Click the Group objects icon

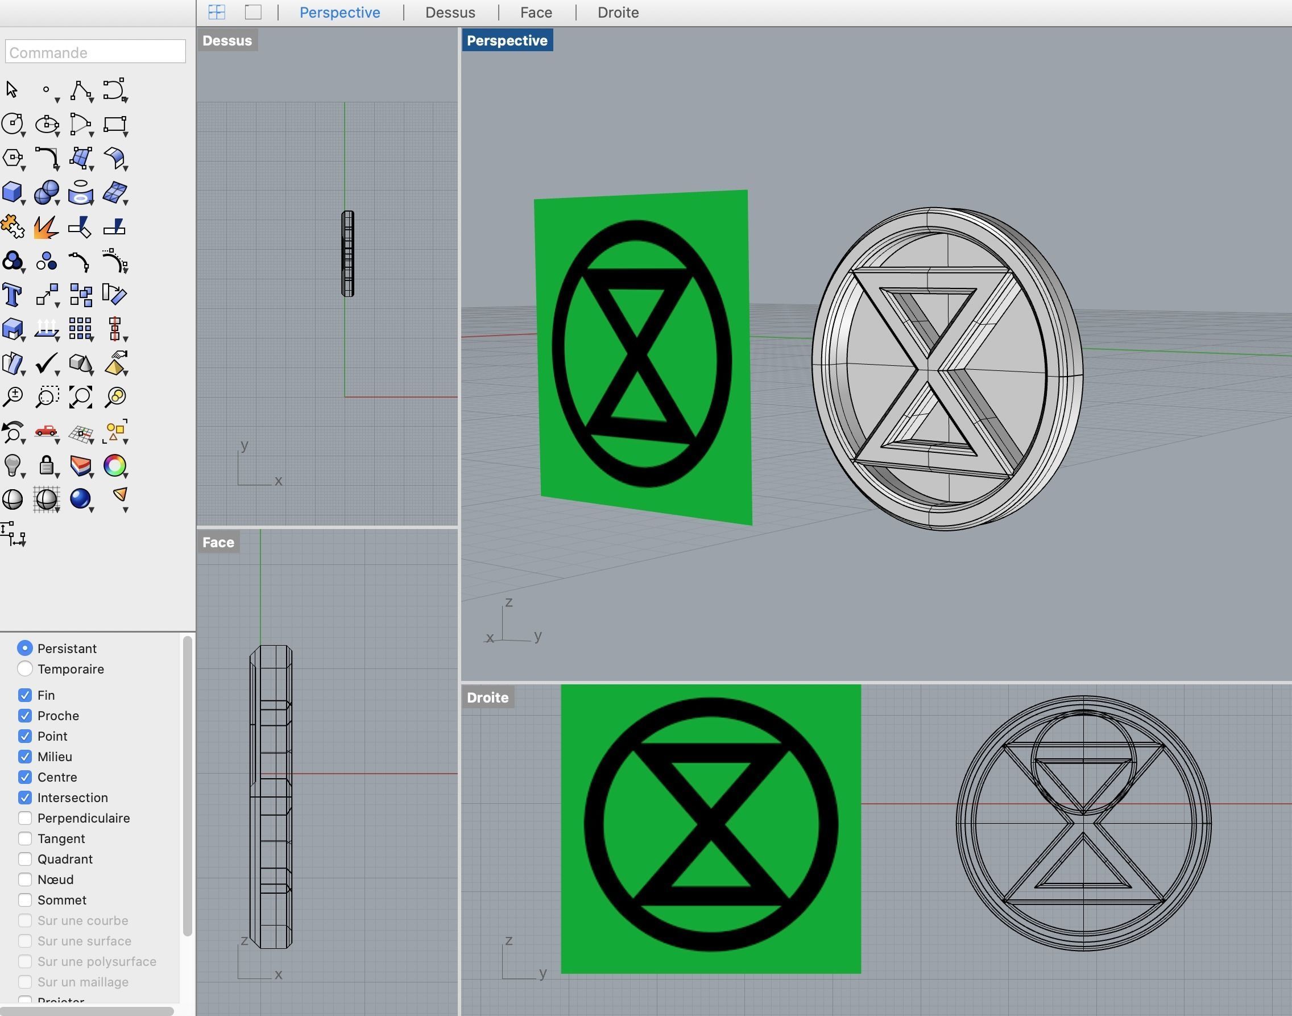pos(13,261)
